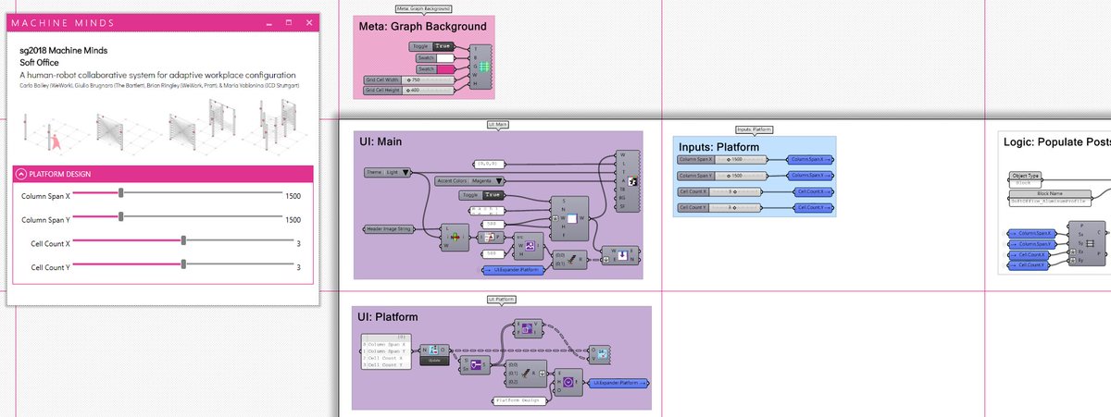Image resolution: width=1111 pixels, height=417 pixels.
Task: Click the Update button on label component
Action: pos(434,361)
